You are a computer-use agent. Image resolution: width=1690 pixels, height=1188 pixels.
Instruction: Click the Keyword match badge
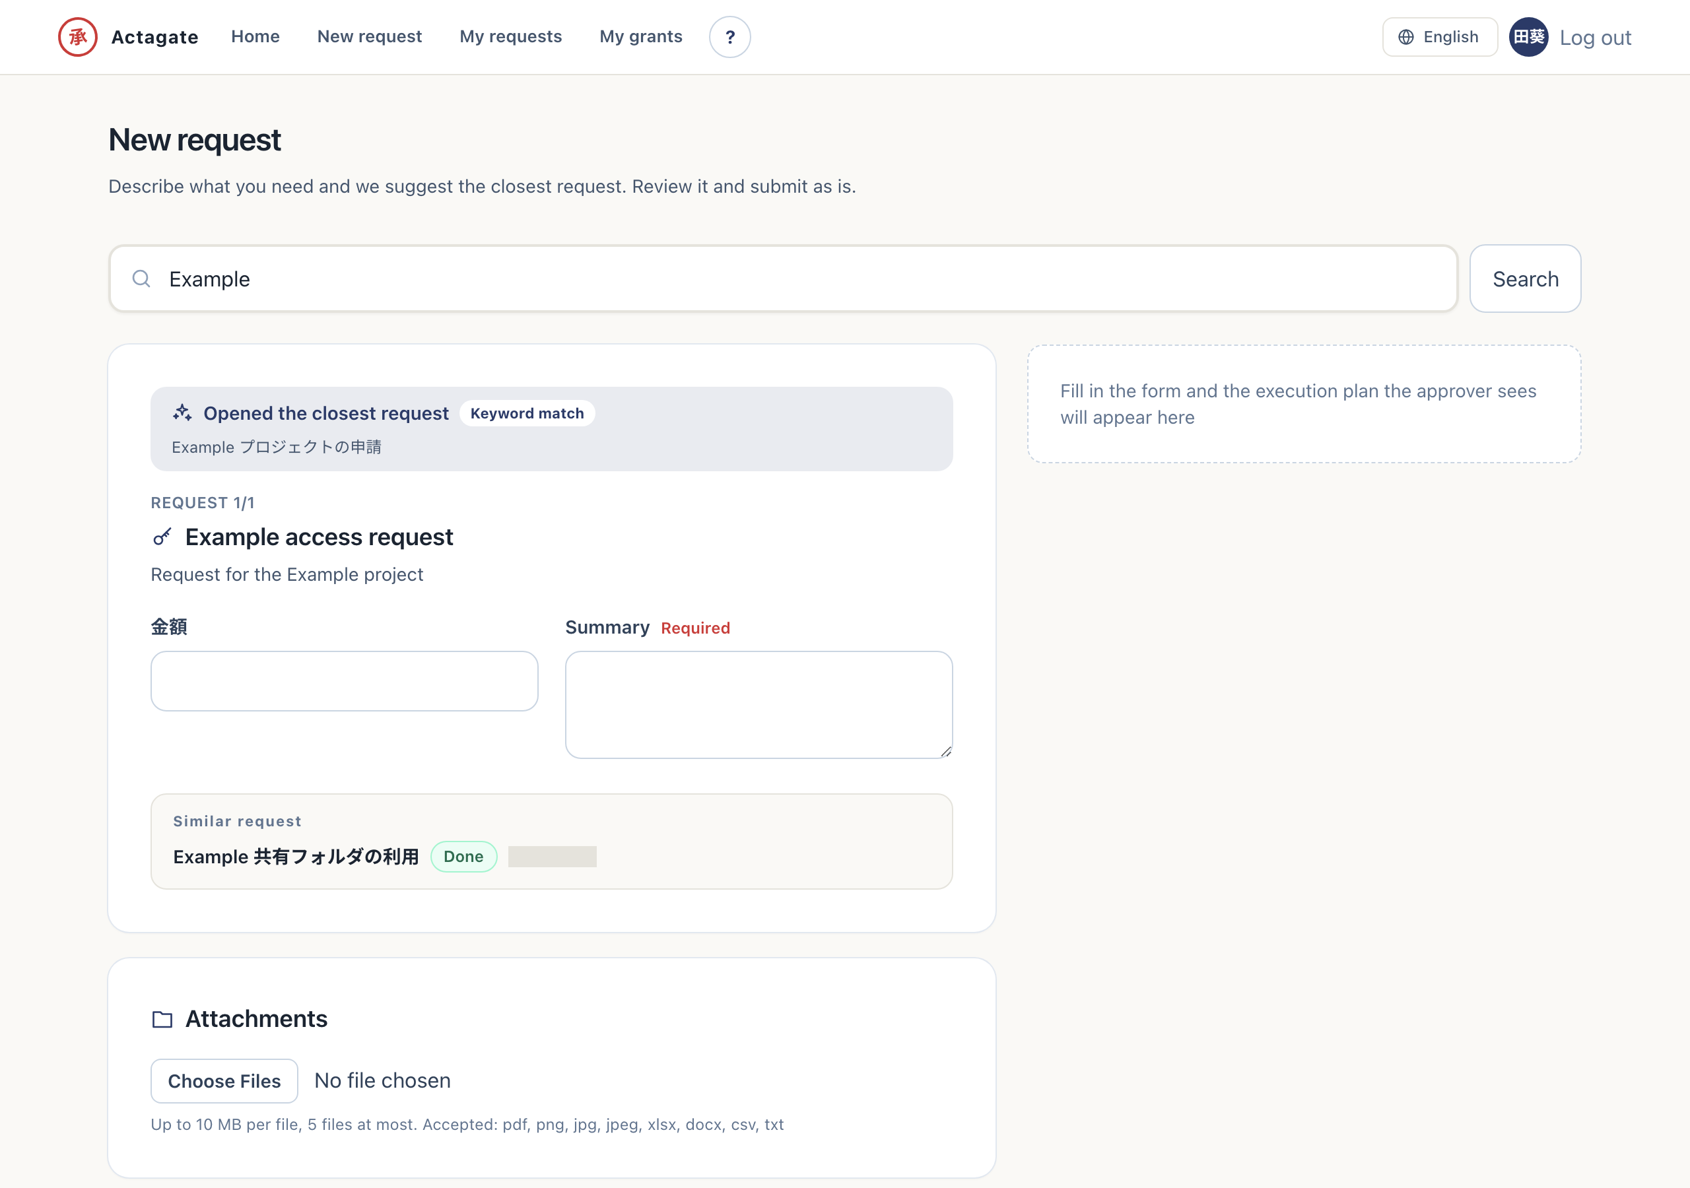point(527,413)
